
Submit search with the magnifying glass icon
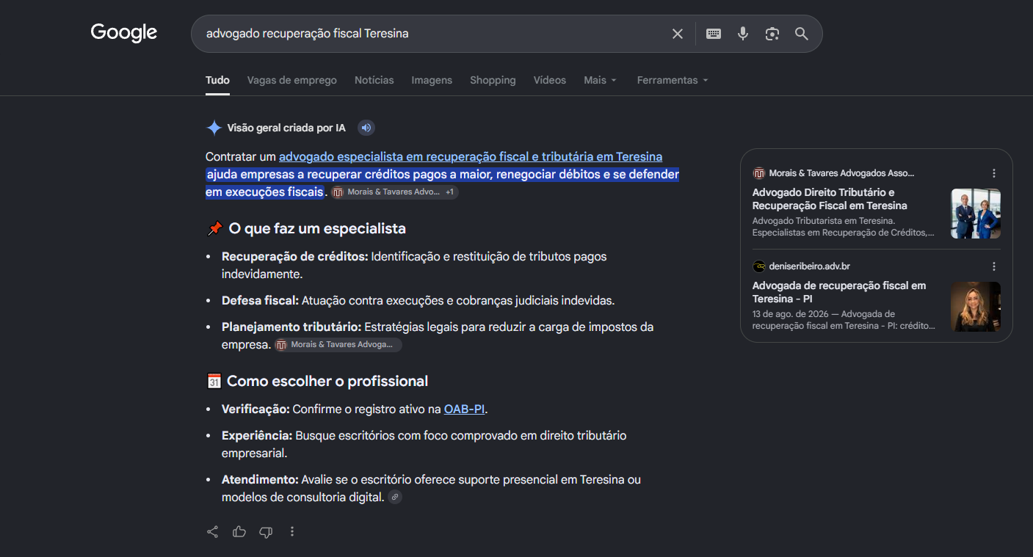coord(802,34)
